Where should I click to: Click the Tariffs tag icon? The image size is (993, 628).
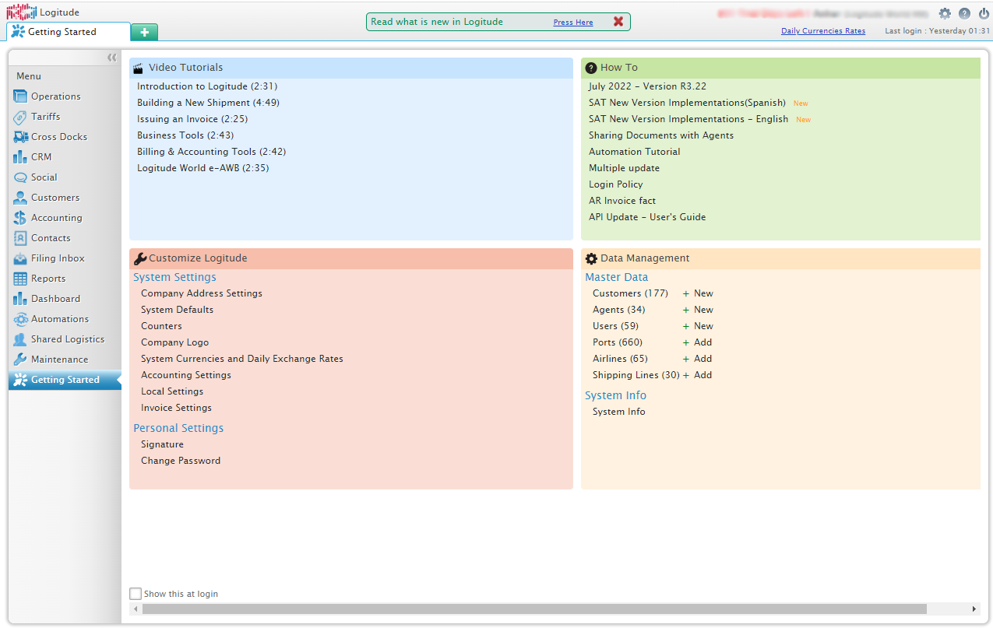click(x=20, y=117)
